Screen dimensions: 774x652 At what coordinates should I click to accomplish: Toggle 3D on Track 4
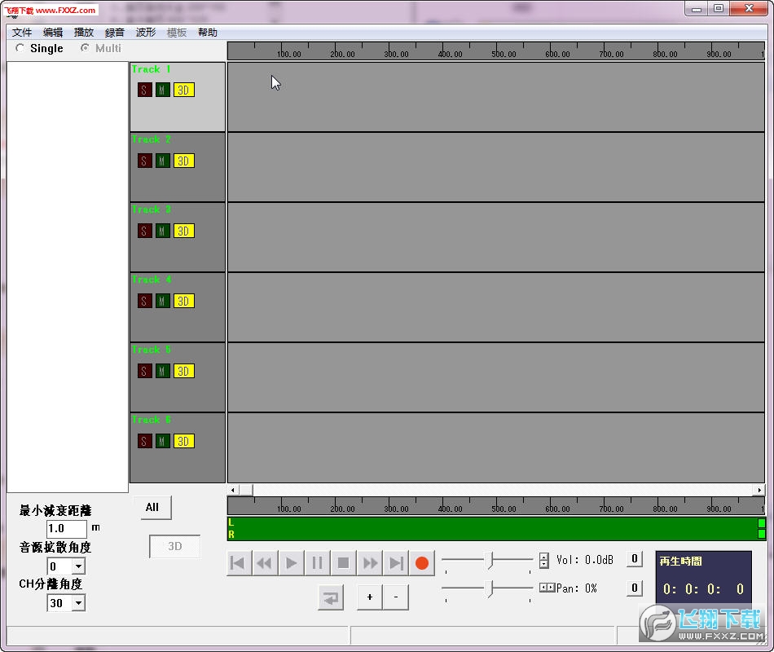click(183, 301)
